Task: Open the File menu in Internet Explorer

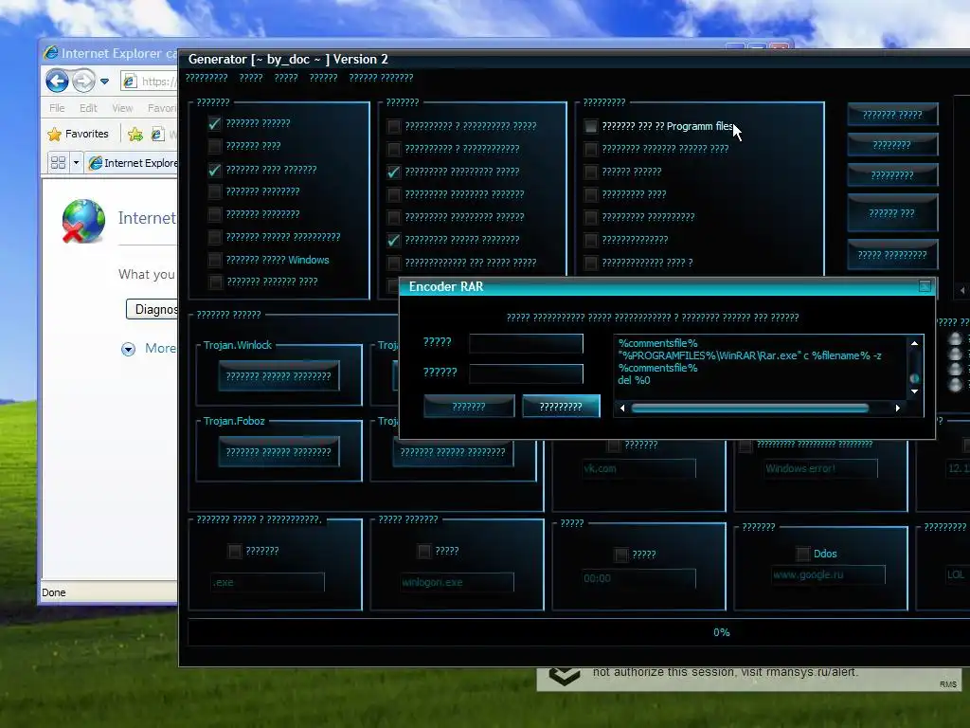Action: tap(57, 108)
